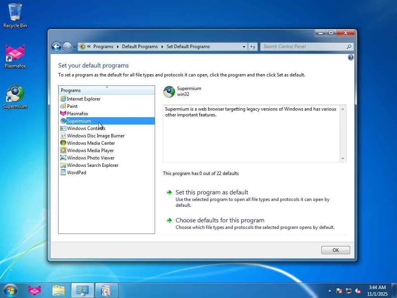This screenshot has height=298, width=397.
Task: Expand the address bar history dropdown
Action: tap(244, 47)
